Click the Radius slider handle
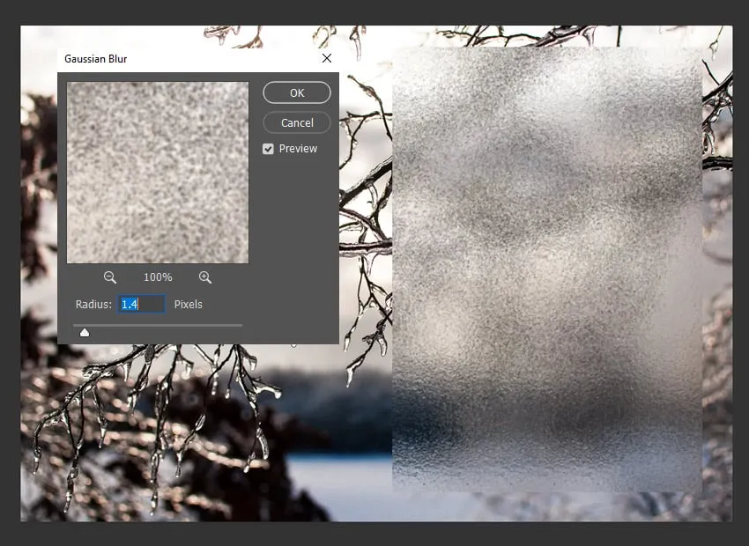749x546 pixels. (x=85, y=332)
